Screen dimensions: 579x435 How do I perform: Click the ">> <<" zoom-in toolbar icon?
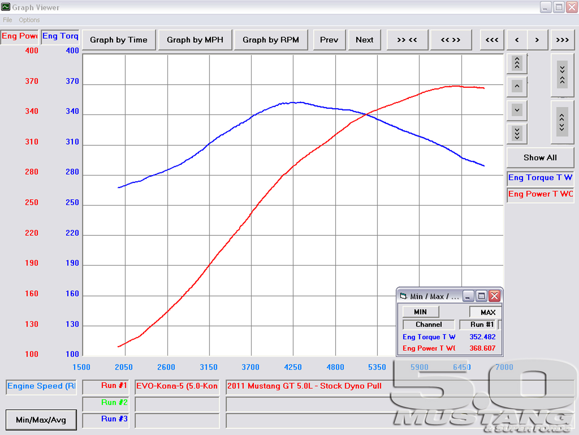pyautogui.click(x=407, y=40)
